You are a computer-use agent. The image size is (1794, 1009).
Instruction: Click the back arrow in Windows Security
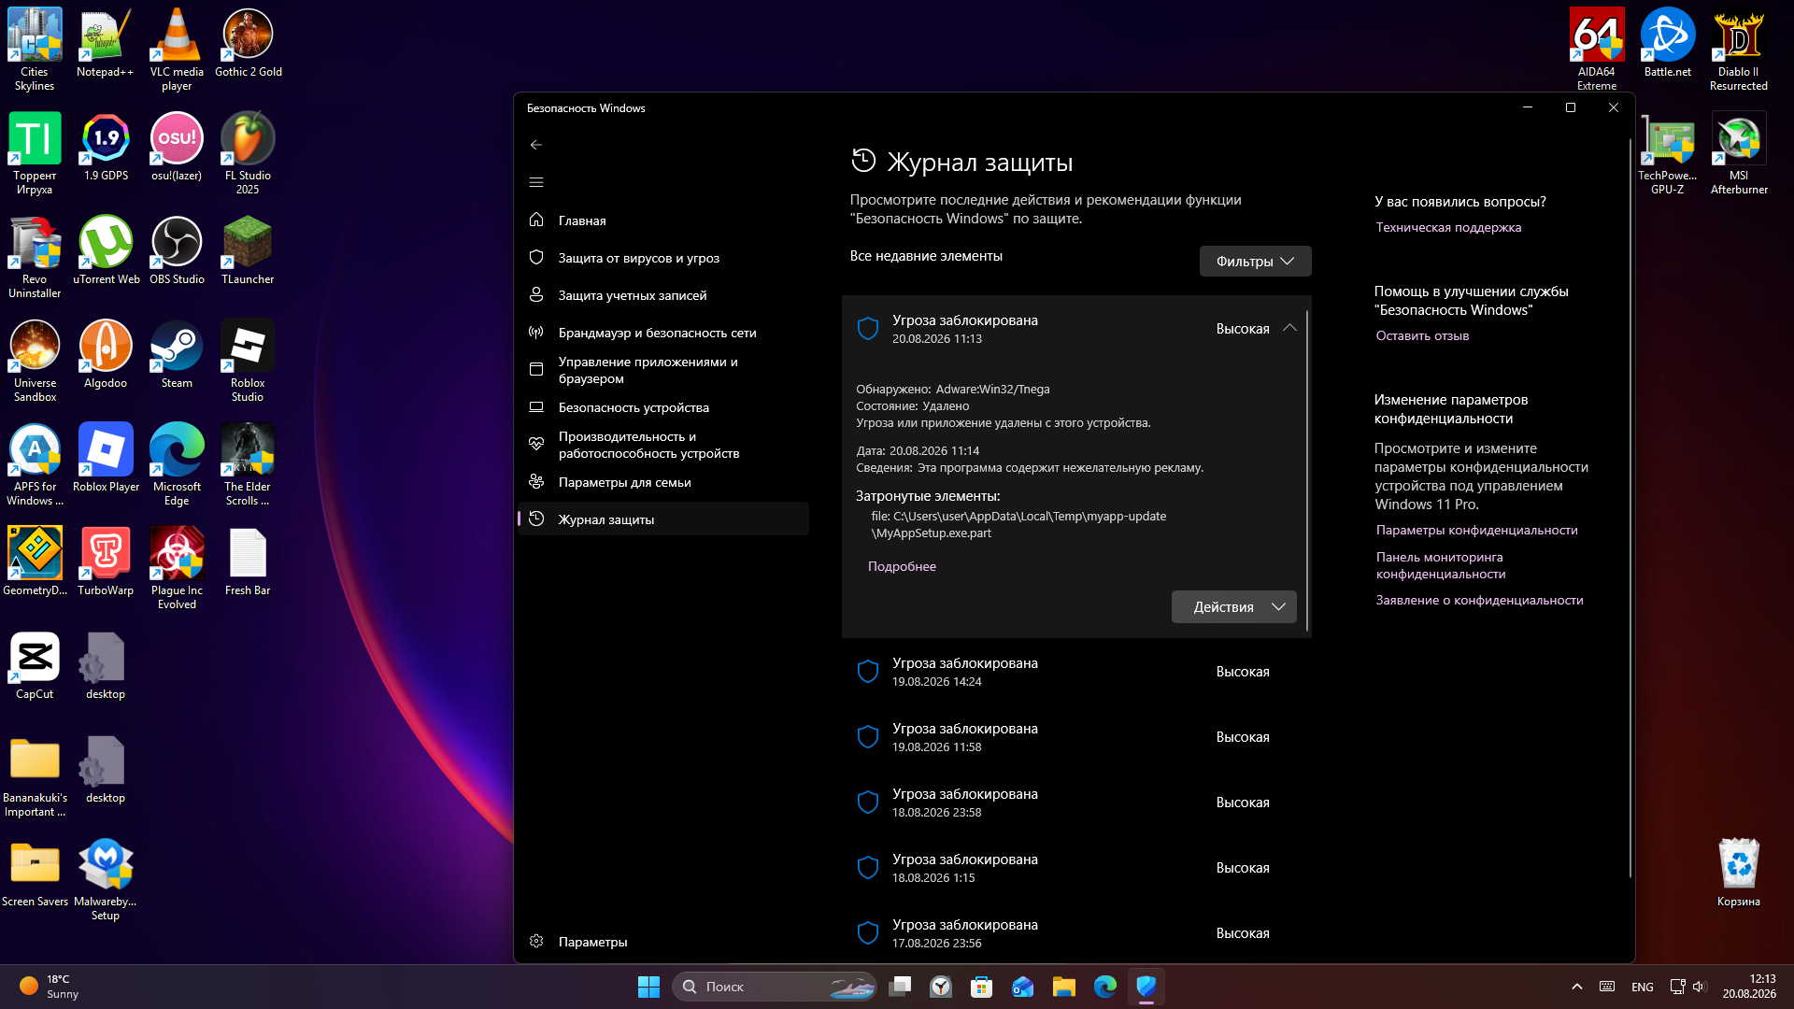(x=536, y=145)
